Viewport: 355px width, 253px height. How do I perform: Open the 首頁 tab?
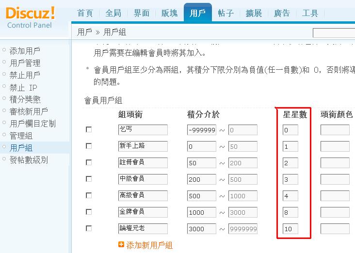(85, 13)
